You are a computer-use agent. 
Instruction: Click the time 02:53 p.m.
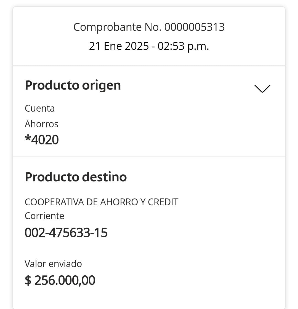point(183,46)
